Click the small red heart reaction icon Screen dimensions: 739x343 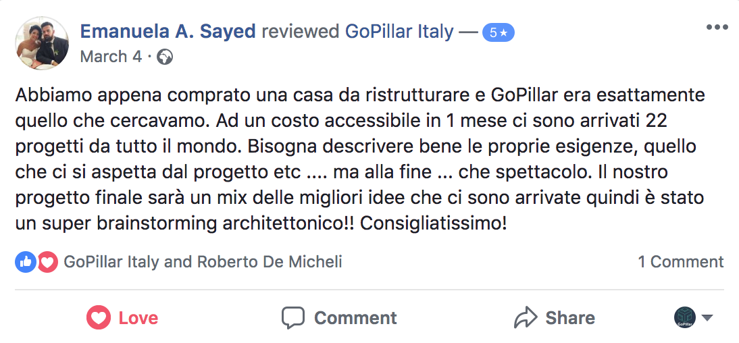[x=47, y=262]
